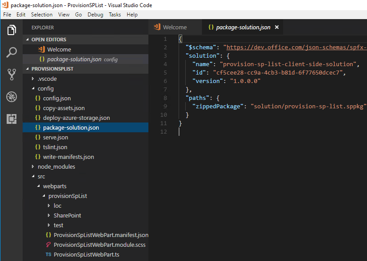Open the Edit menu

21,15
